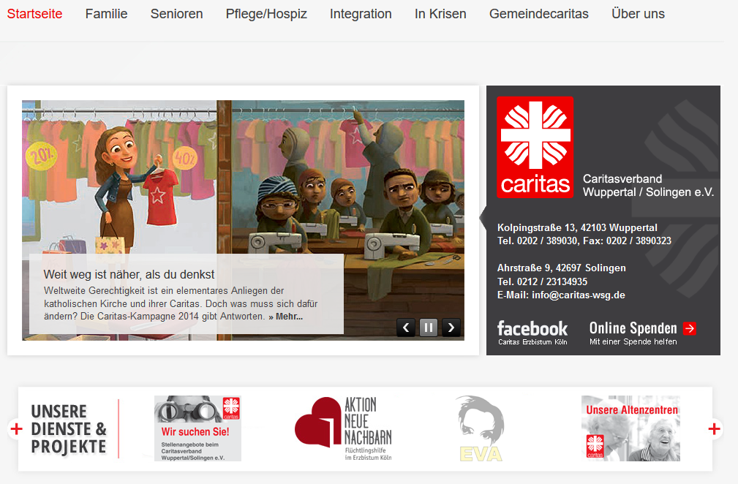Open the Aktion Neue Nachbarn logo
The height and width of the screenshot is (484, 738).
pyautogui.click(x=344, y=428)
